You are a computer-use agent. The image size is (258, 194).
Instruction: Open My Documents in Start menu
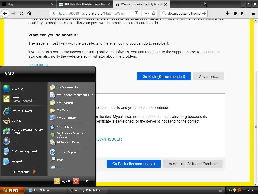[x=72, y=87]
